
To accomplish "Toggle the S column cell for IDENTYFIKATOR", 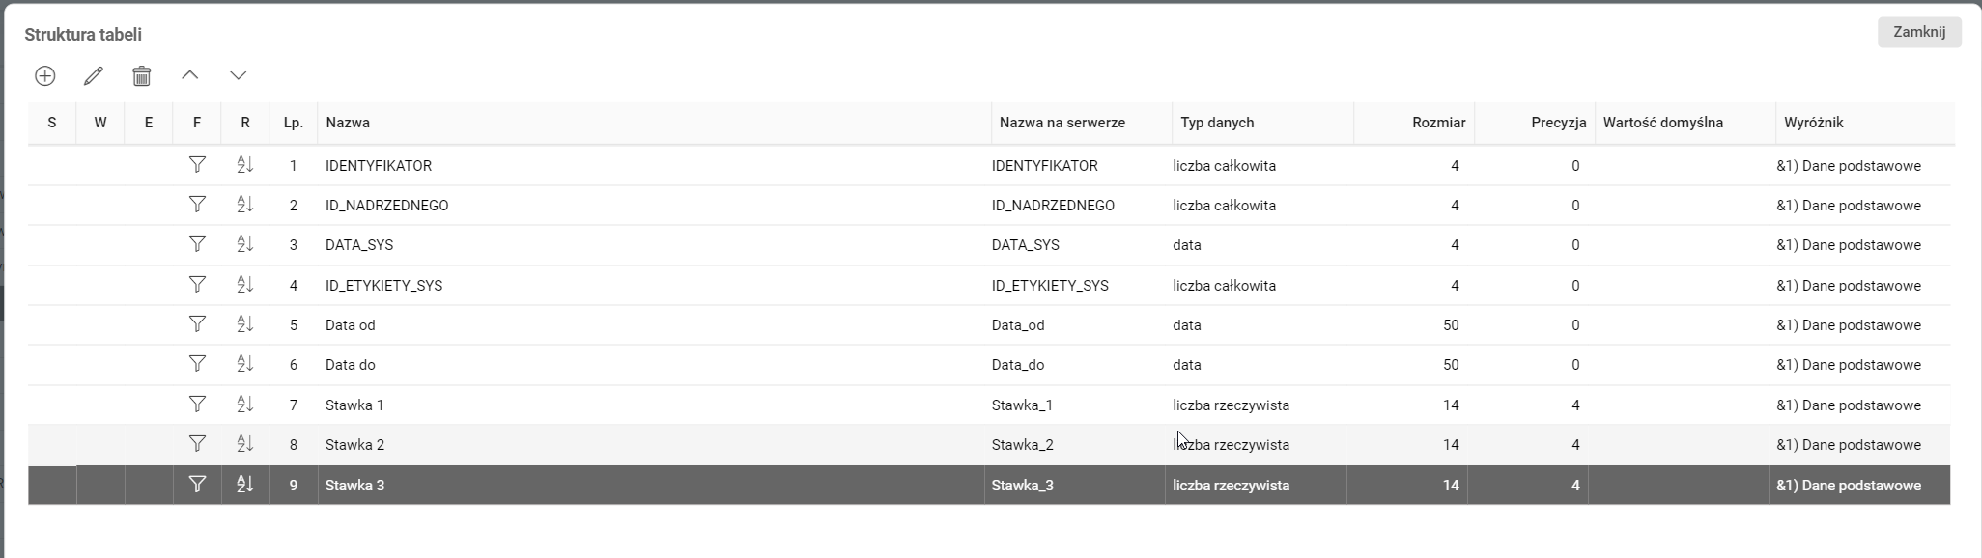I will [52, 165].
